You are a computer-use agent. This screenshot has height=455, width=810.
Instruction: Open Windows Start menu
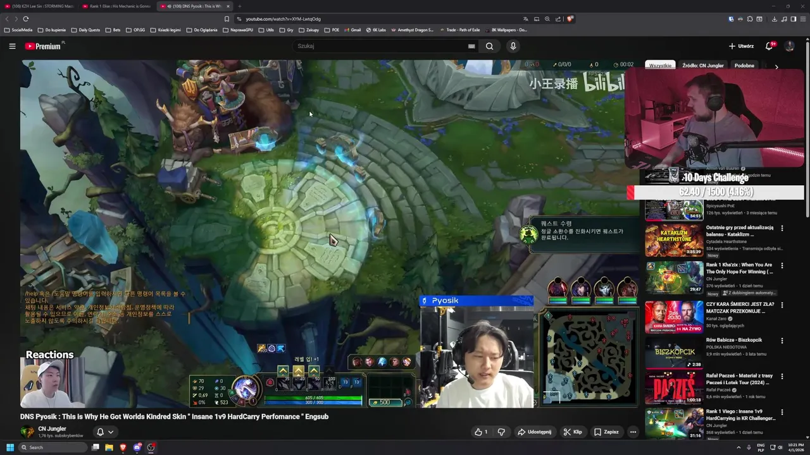pyautogui.click(x=9, y=447)
